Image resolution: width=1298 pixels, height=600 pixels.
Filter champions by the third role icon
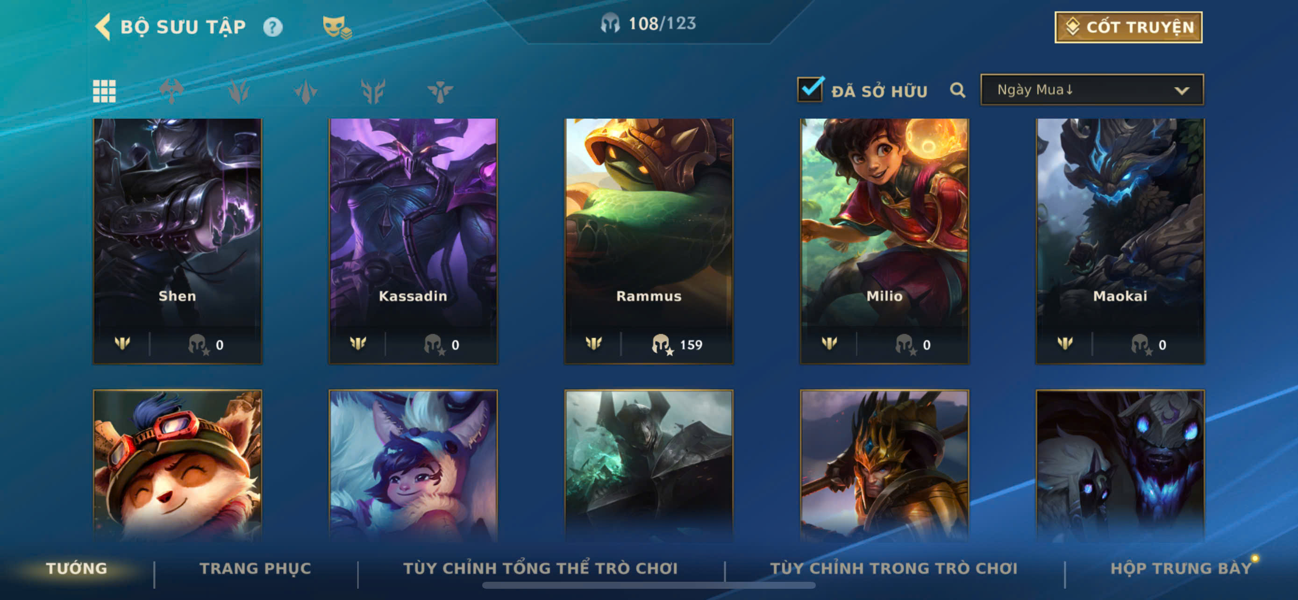[306, 91]
